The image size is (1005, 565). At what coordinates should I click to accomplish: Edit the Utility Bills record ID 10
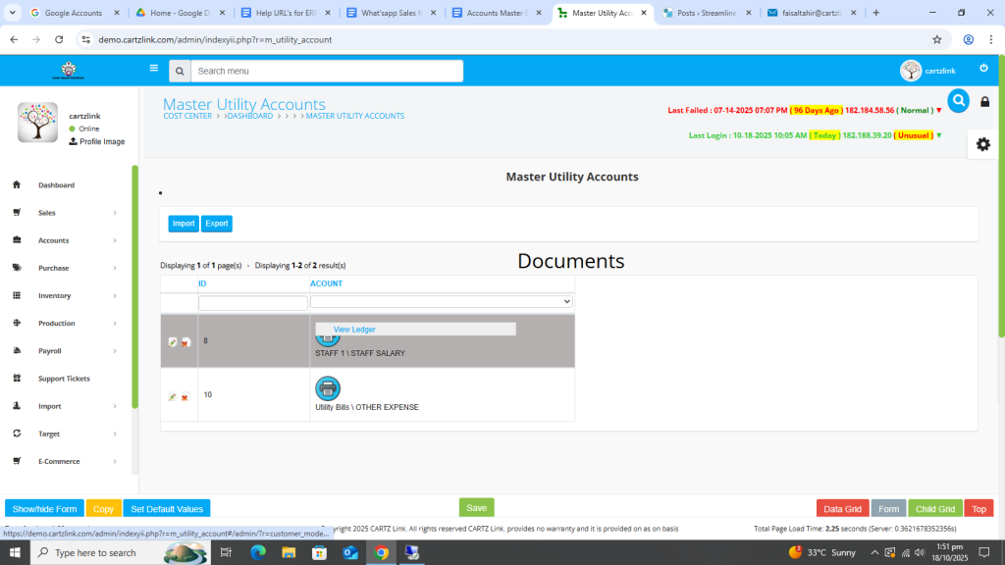(173, 396)
